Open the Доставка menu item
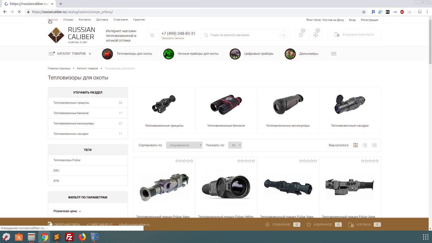 click(102, 20)
